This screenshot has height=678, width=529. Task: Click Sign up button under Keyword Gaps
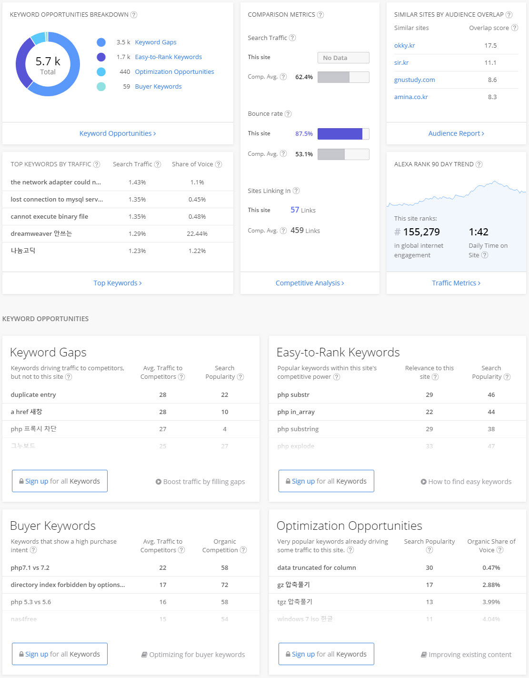click(60, 481)
